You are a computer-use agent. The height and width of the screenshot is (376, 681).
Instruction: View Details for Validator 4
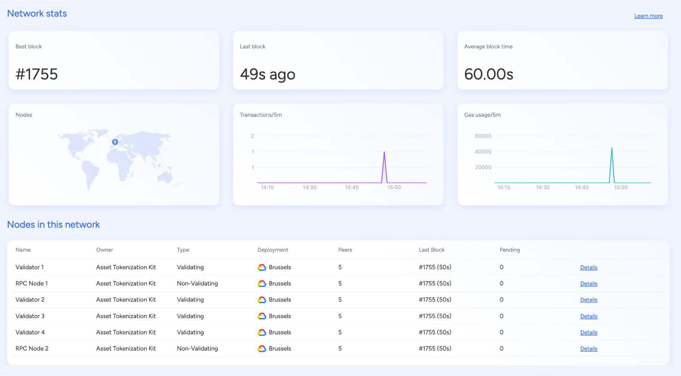588,332
